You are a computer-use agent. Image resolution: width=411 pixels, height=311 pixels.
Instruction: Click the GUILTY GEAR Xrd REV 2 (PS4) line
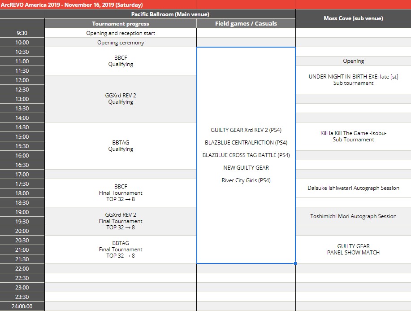tap(246, 130)
